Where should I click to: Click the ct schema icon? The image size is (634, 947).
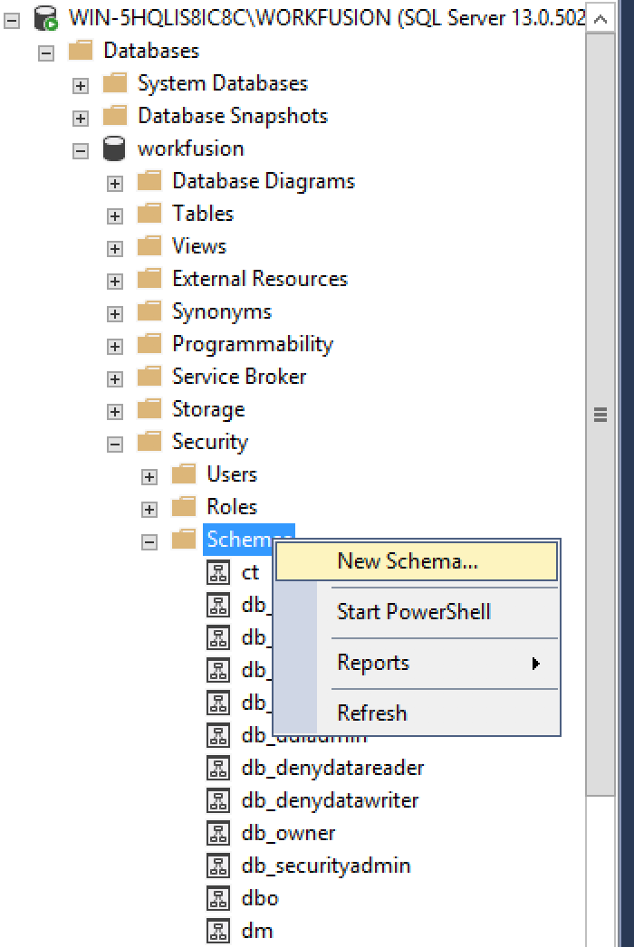pos(218,572)
